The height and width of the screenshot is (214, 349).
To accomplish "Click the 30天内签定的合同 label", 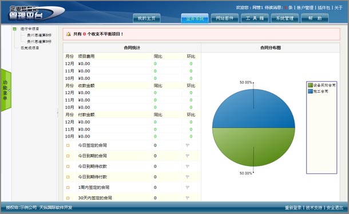I will [95, 198].
